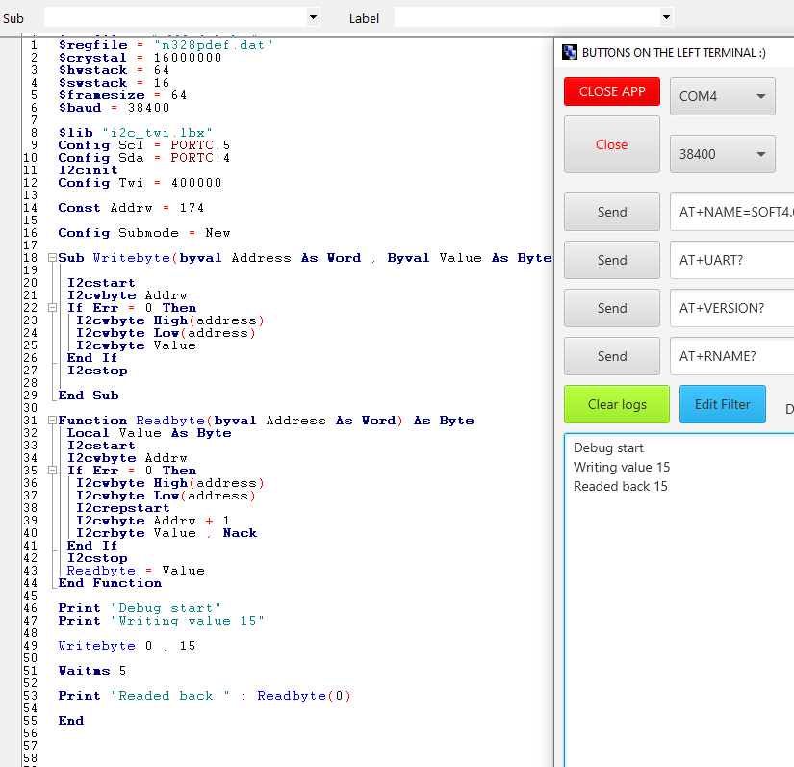The image size is (794, 767).
Task: Open the blue Edit Filter button
Action: [x=722, y=404]
